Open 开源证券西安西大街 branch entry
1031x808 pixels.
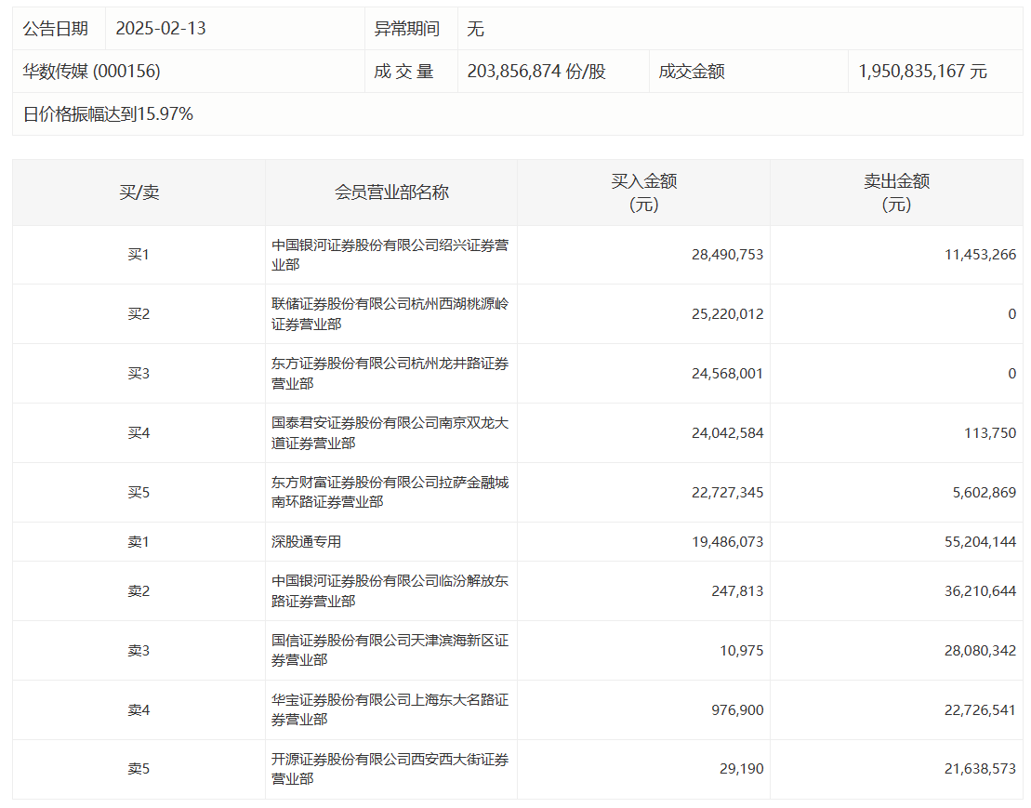click(x=390, y=770)
